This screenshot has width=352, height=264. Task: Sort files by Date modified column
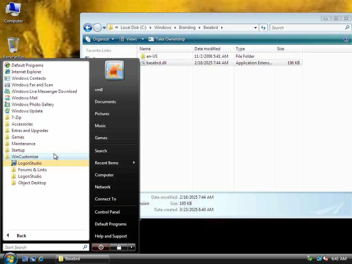(x=212, y=49)
